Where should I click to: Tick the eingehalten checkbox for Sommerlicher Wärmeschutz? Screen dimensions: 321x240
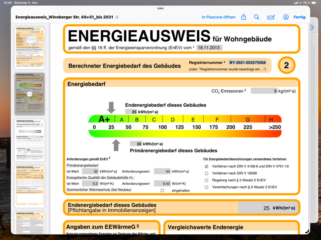(162, 190)
